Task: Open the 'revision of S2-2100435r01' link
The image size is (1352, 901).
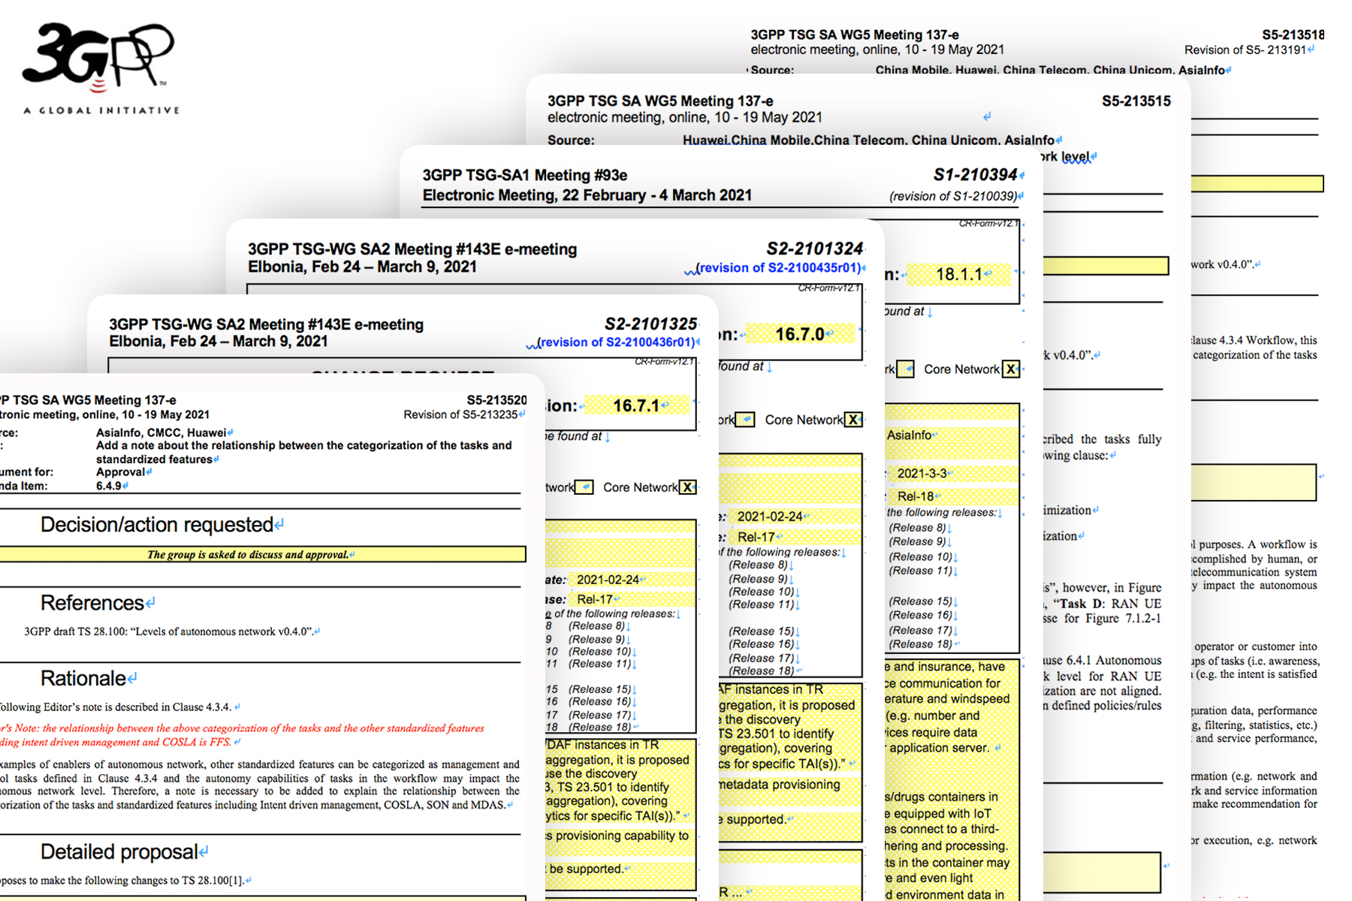Action: 778,268
